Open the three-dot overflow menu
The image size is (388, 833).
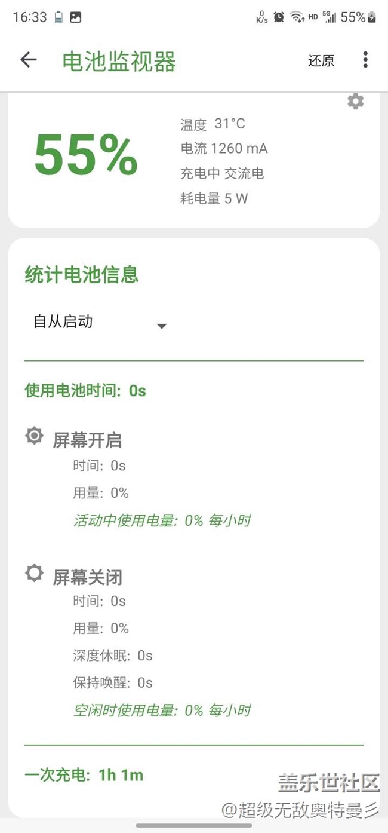point(365,60)
